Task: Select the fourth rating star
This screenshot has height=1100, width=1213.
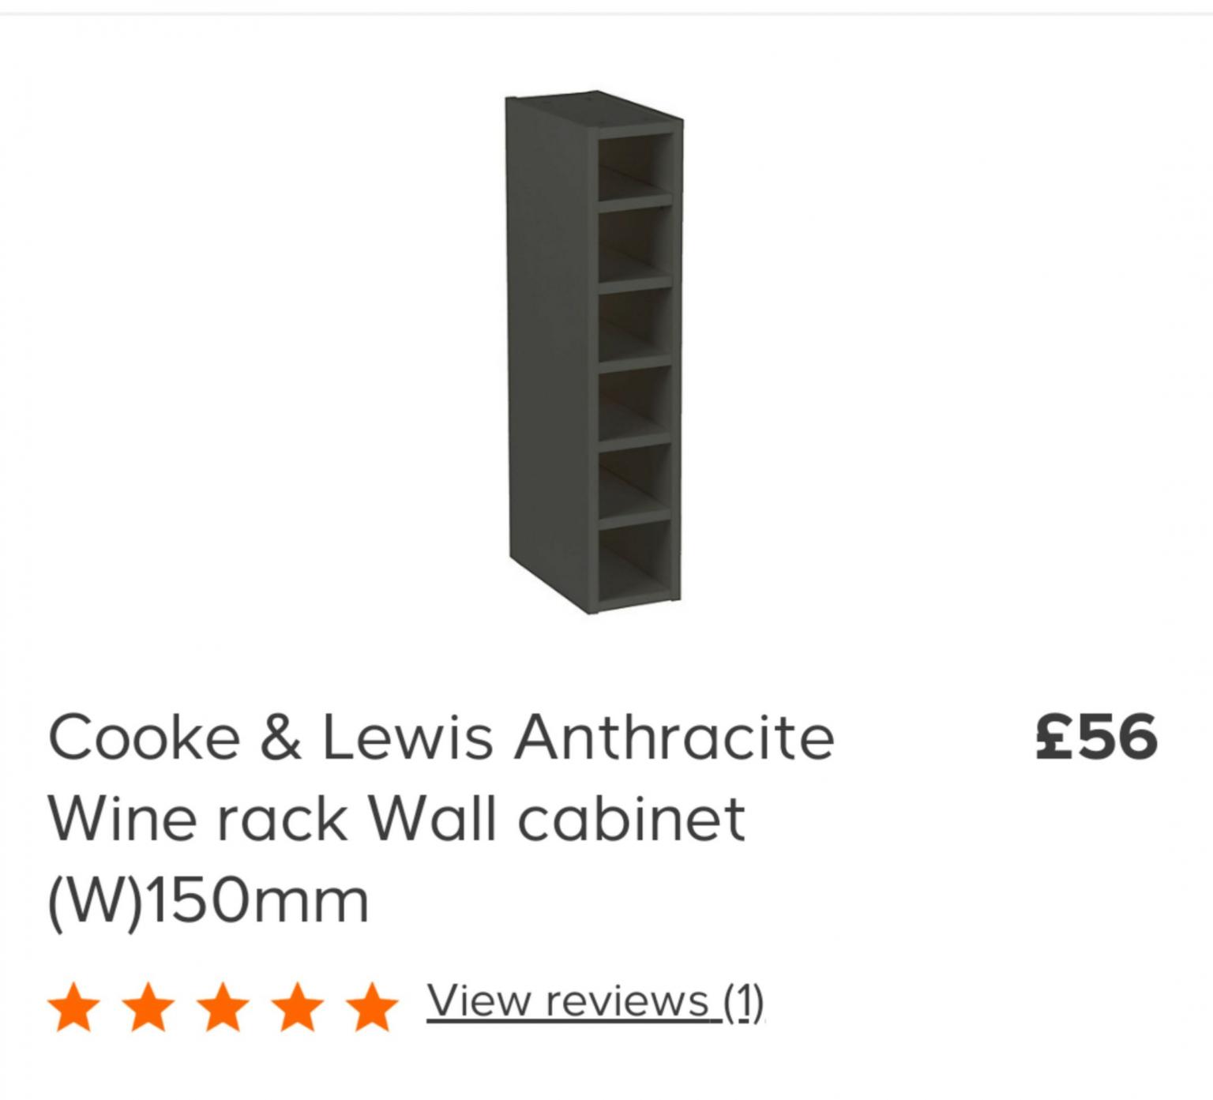Action: click(x=298, y=1008)
